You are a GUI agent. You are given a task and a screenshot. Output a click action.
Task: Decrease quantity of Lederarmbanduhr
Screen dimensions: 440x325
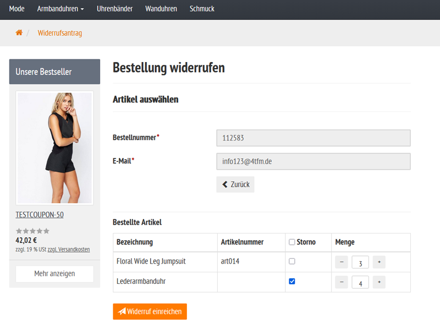pyautogui.click(x=342, y=282)
